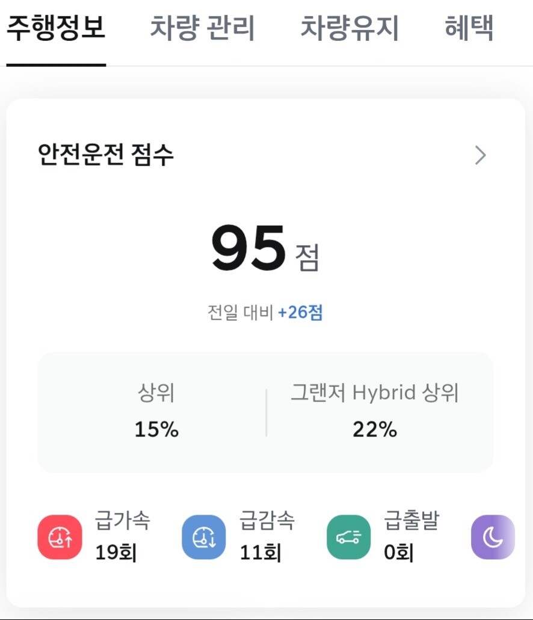533x620 pixels.
Task: Tap the red 급가속 acceleration icon
Action: [60, 537]
